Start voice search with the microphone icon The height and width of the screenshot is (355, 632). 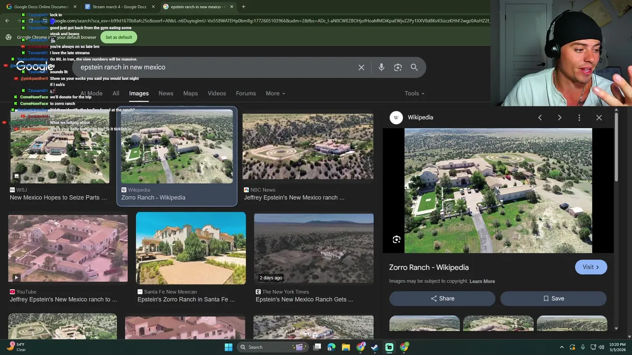(x=381, y=68)
